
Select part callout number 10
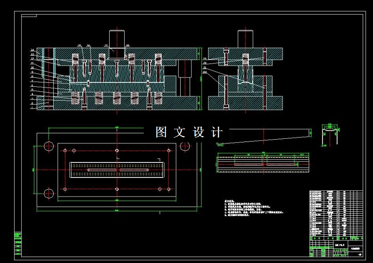32,68
